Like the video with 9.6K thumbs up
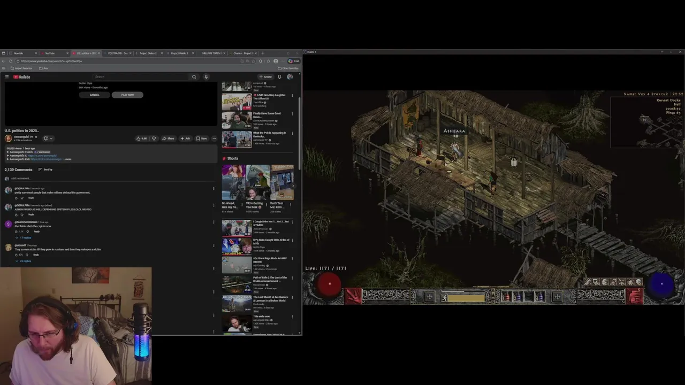This screenshot has height=385, width=685. (142, 138)
